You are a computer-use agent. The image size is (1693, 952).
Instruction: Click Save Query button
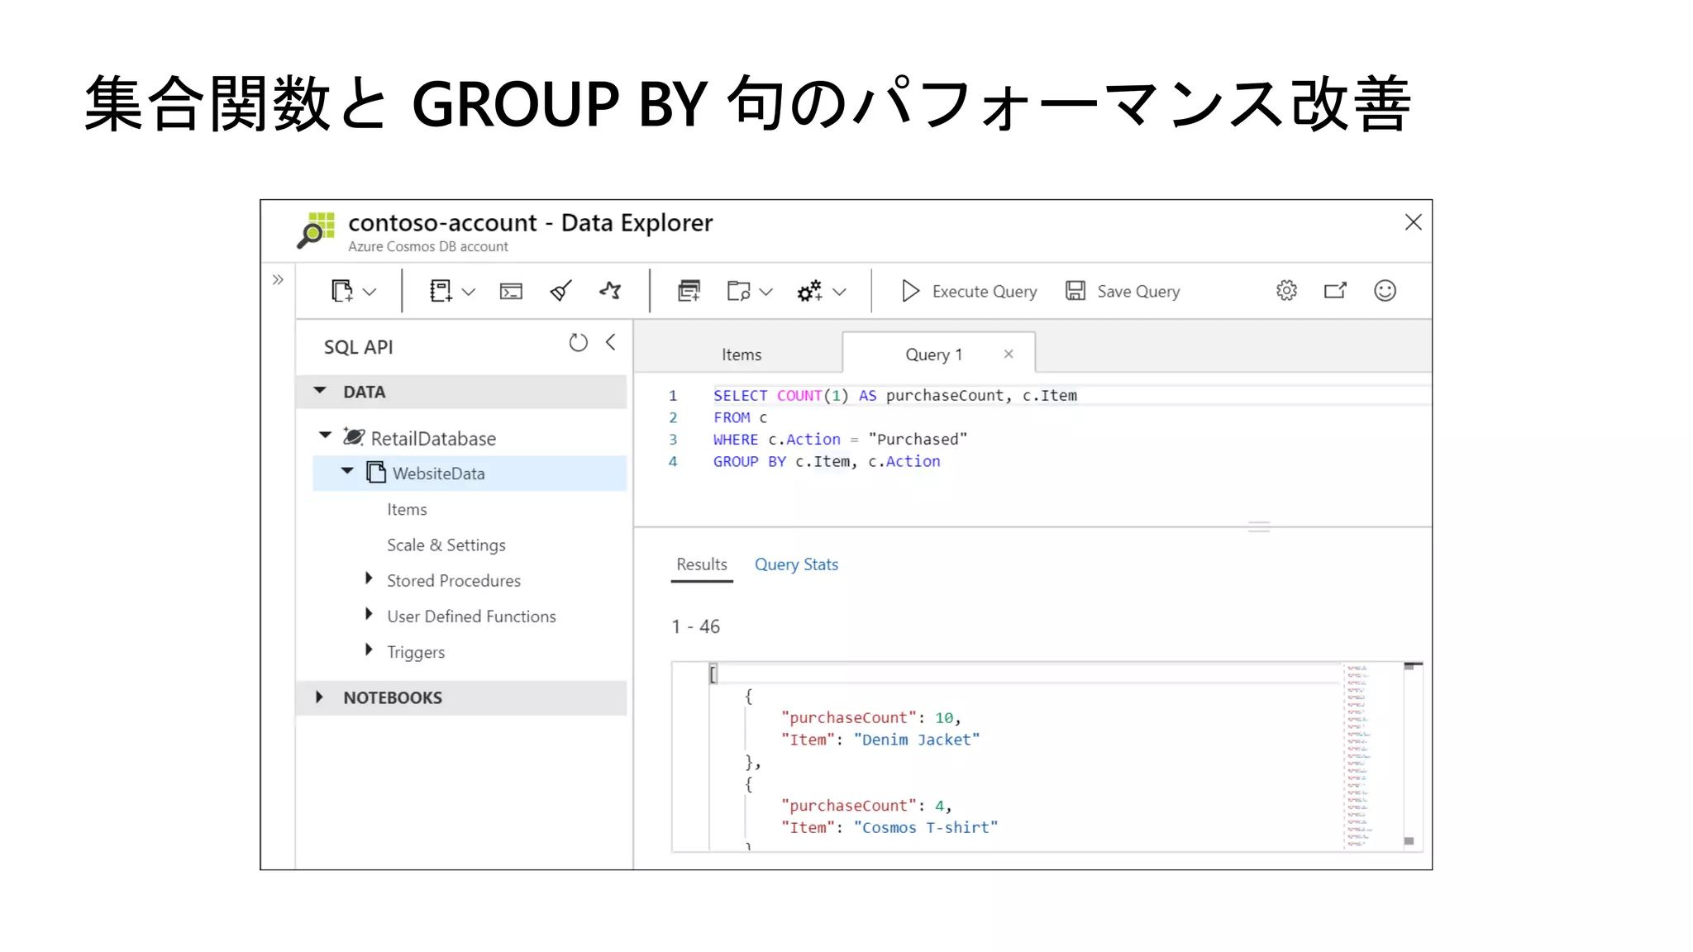tap(1123, 291)
